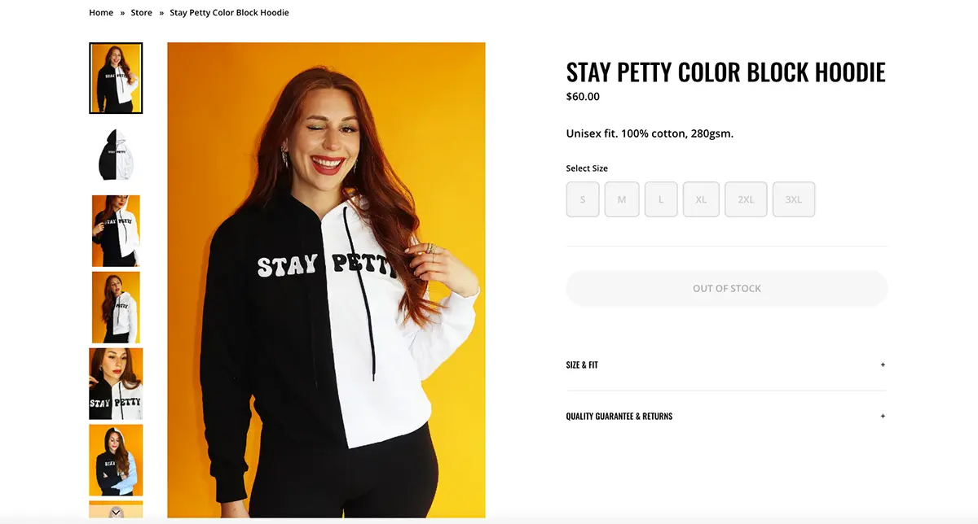978x524 pixels.
Task: Select the 2XL size
Action: point(746,199)
